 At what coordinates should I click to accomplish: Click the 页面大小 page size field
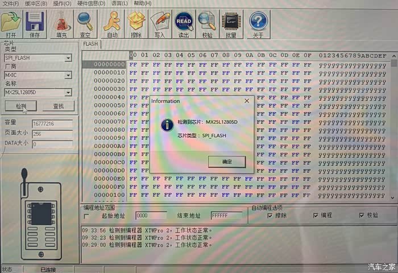click(x=52, y=134)
